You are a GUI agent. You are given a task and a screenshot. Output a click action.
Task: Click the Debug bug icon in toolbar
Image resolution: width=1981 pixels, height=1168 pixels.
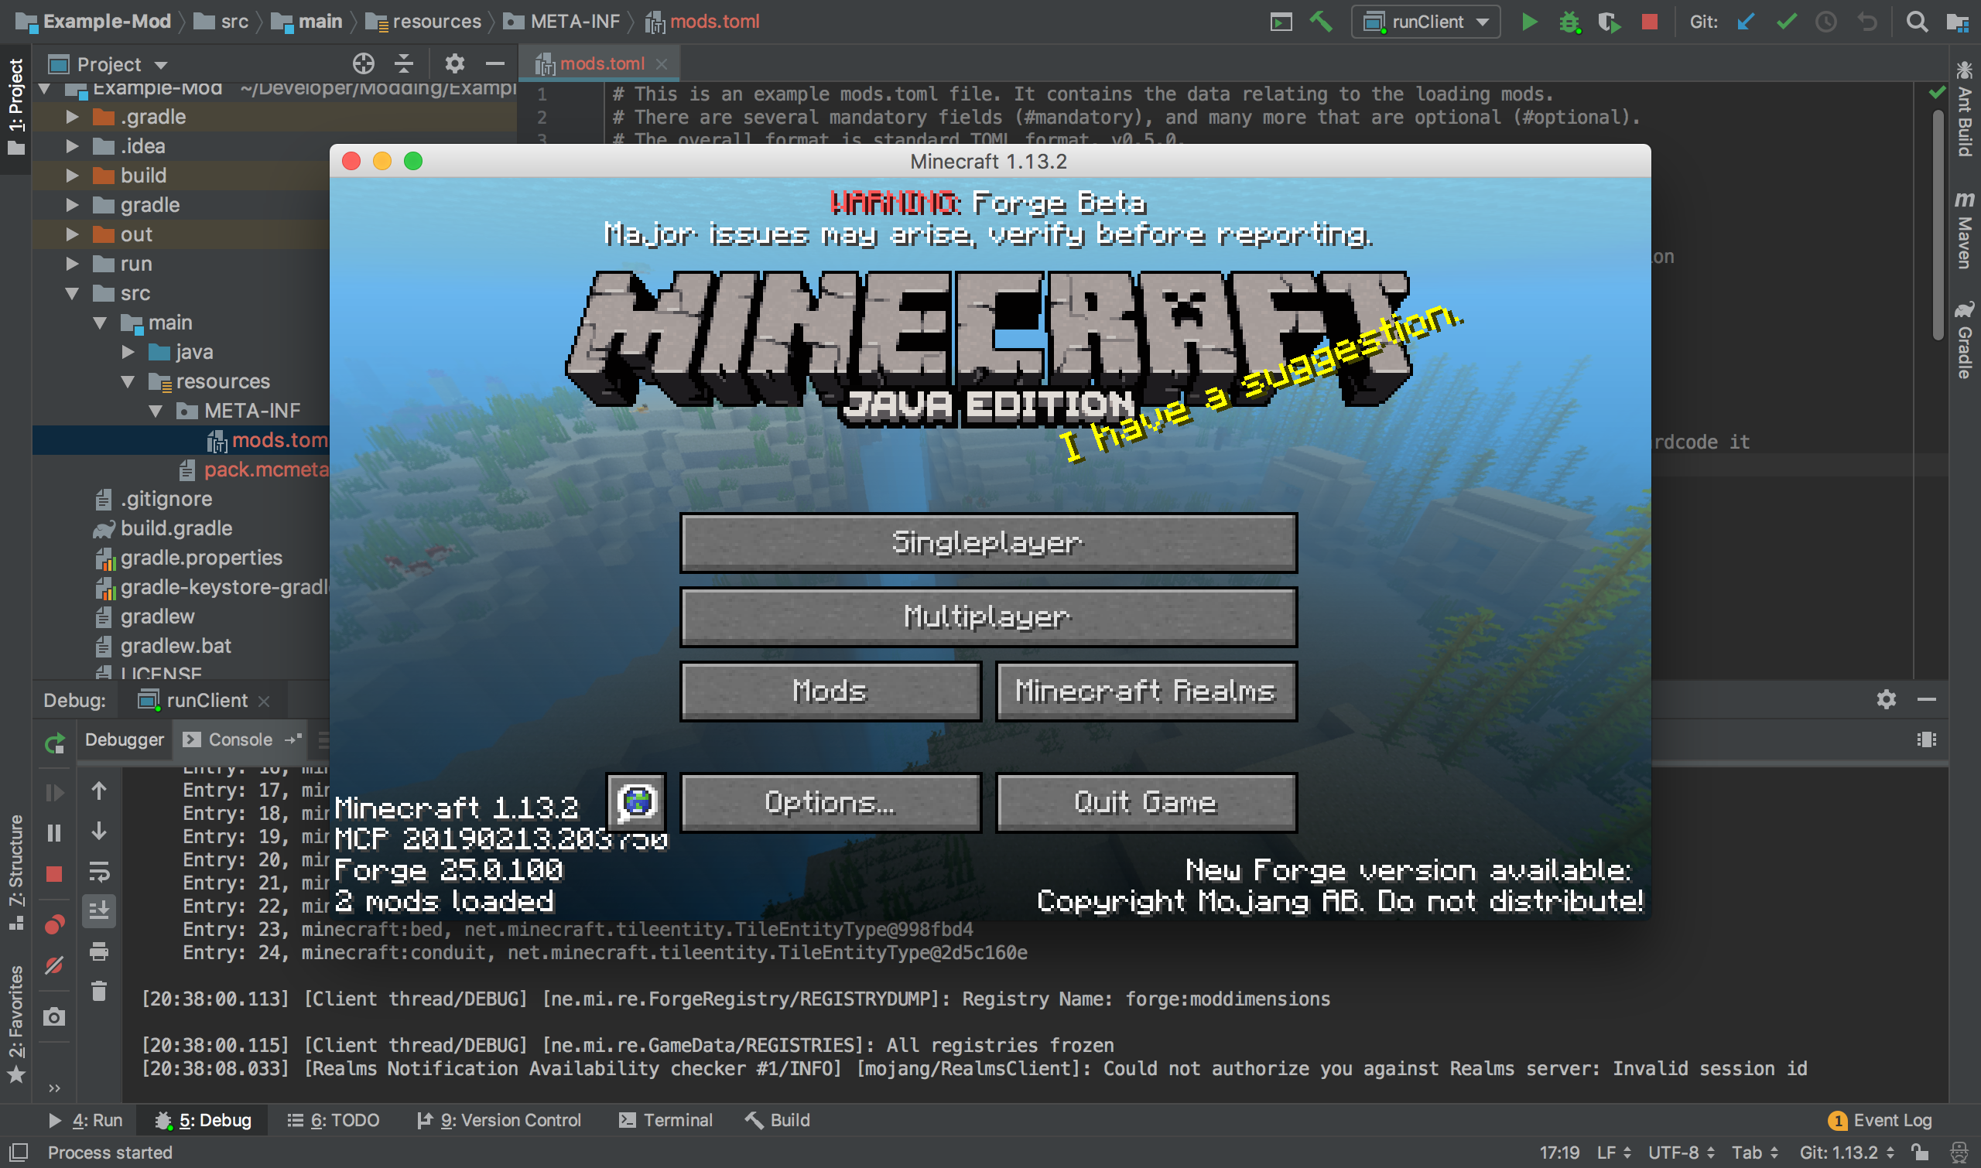(1569, 22)
